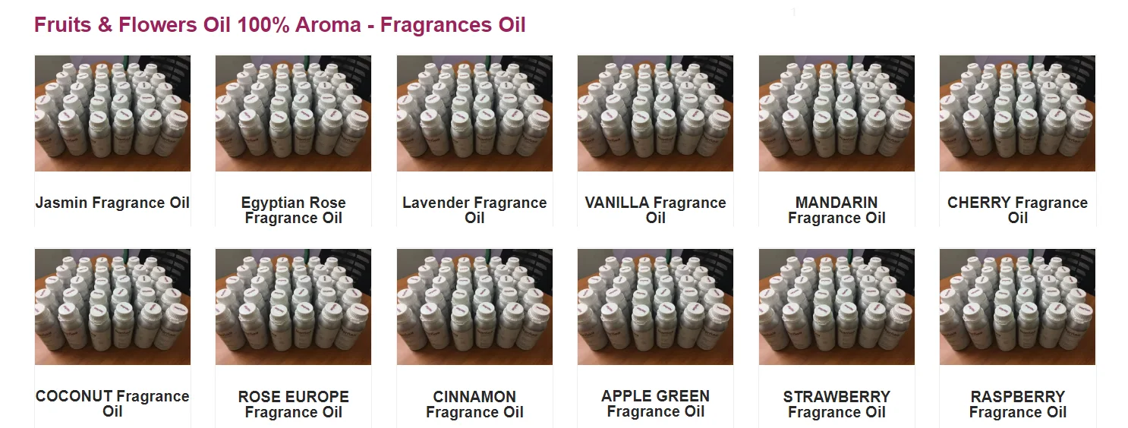This screenshot has height=428, width=1128.
Task: Open the Egyptian Rose Fragrance Oil link
Action: click(x=293, y=210)
